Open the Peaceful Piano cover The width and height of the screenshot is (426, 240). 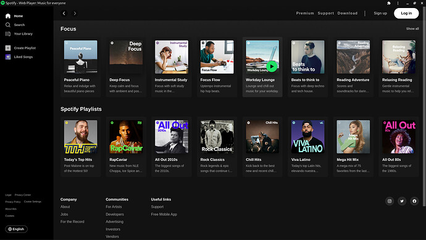coord(81,57)
